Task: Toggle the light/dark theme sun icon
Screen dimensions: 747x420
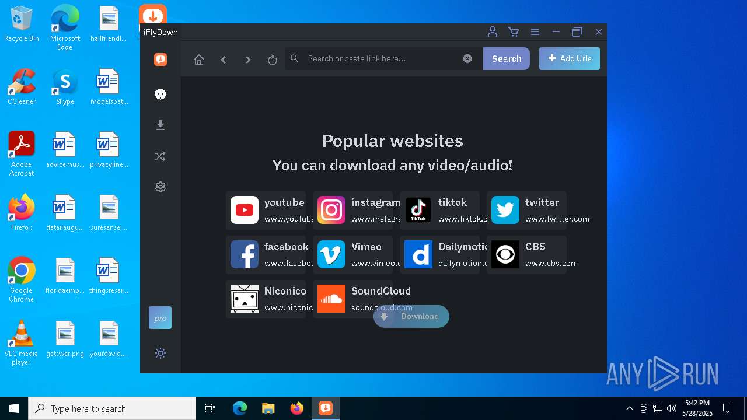Action: pos(160,353)
